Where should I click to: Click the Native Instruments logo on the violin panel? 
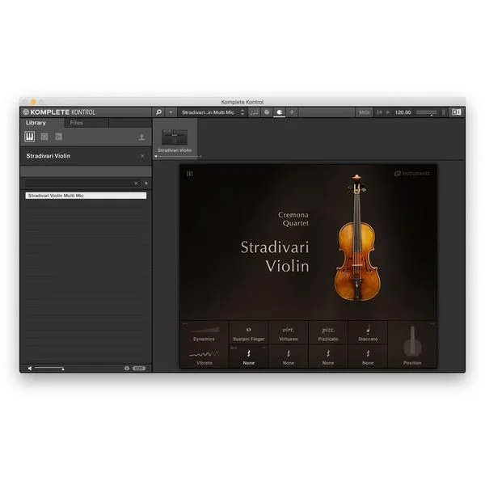(412, 174)
